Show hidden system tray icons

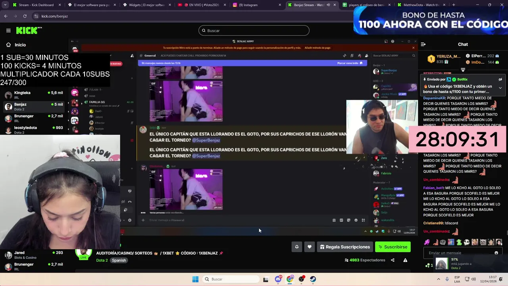click(x=439, y=279)
